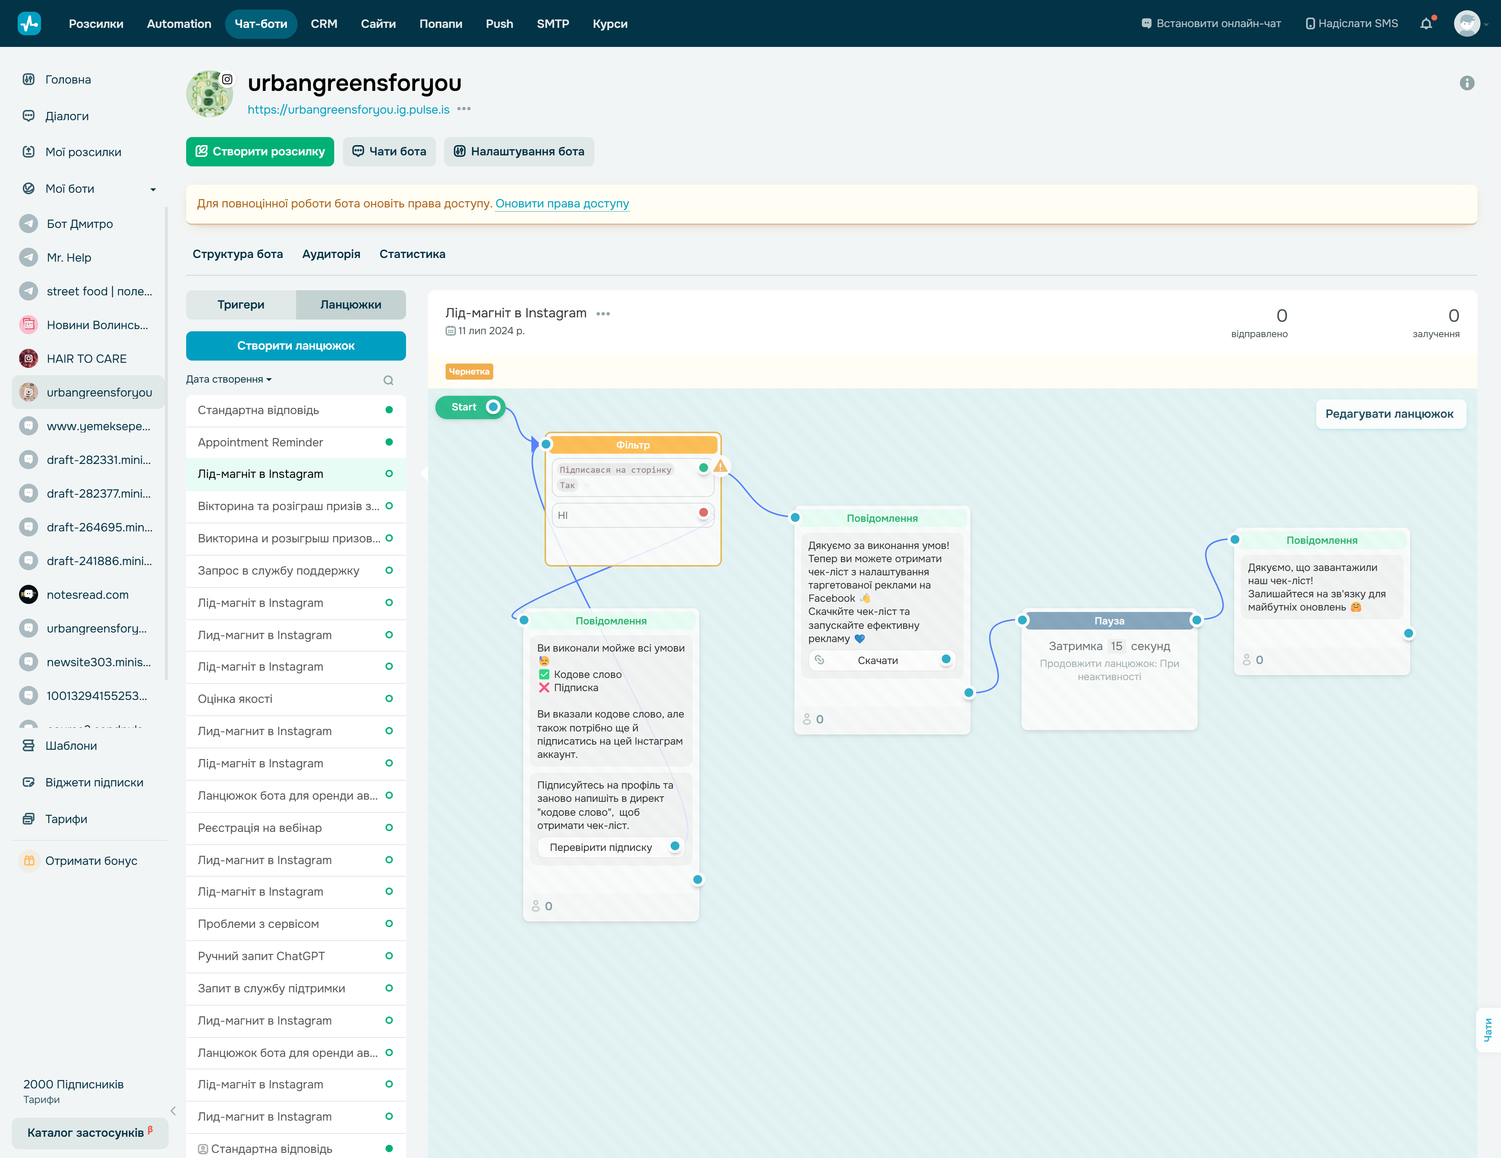Open Розсилки in the top navigation
Screen dimensions: 1501x1158
96,23
